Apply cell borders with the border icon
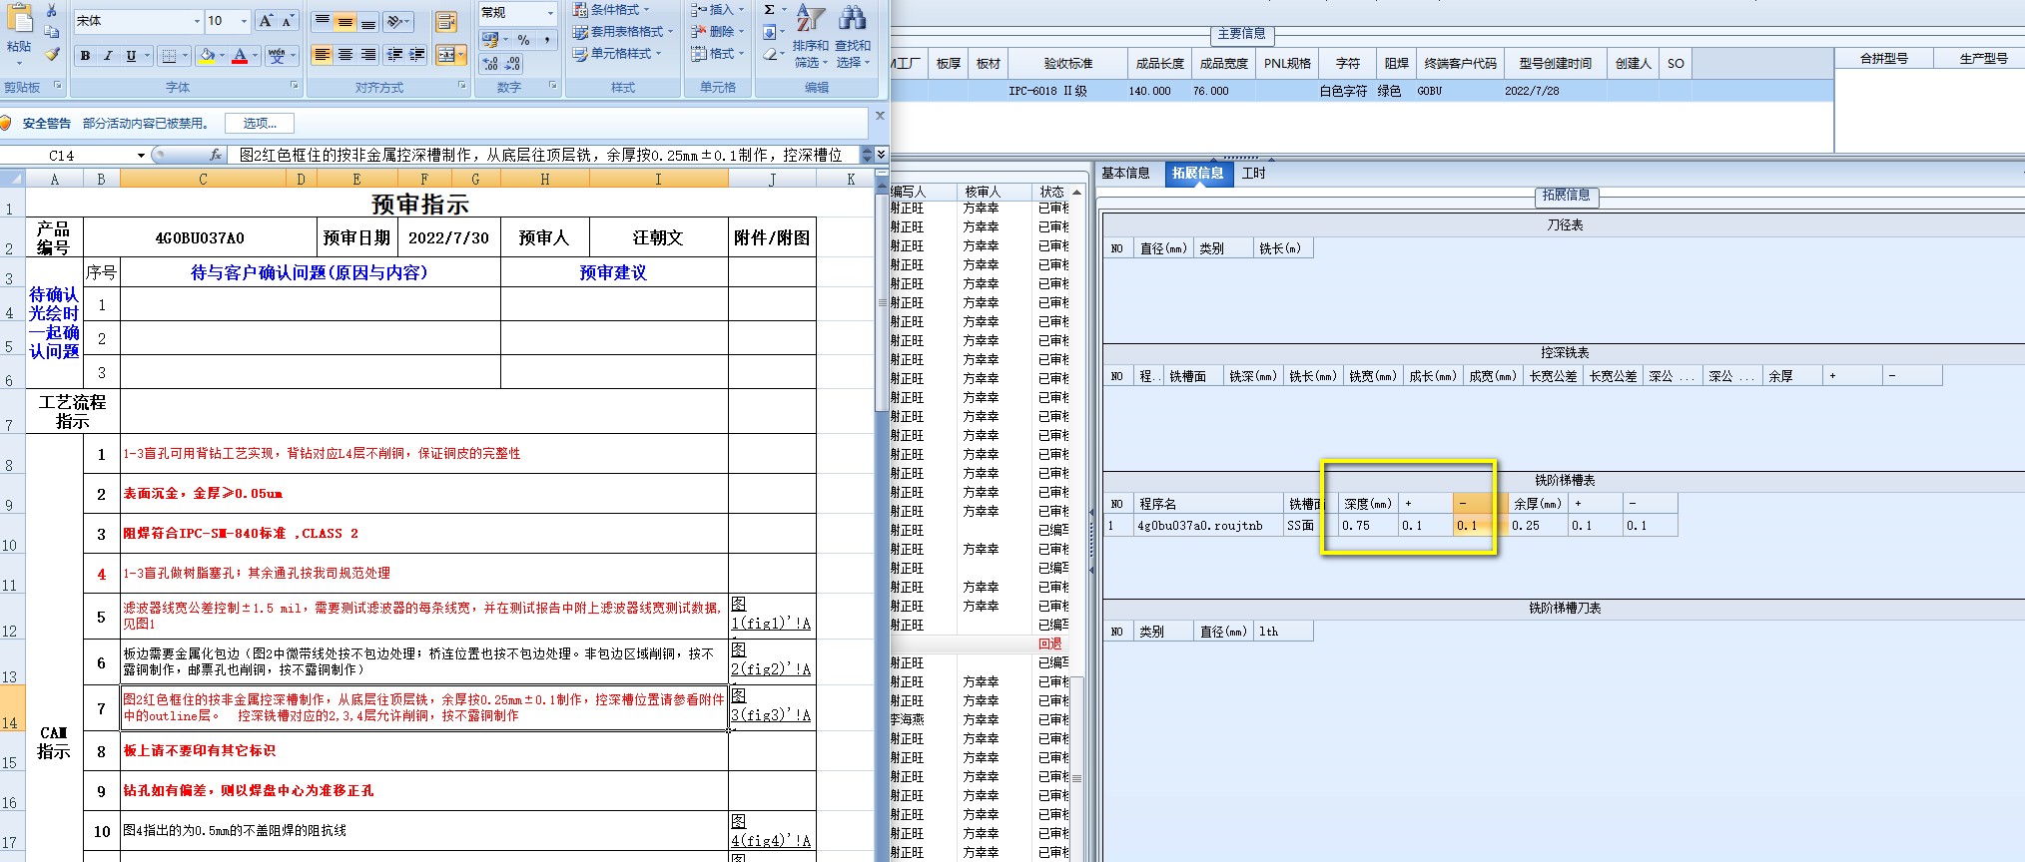The width and height of the screenshot is (2025, 862). [170, 56]
